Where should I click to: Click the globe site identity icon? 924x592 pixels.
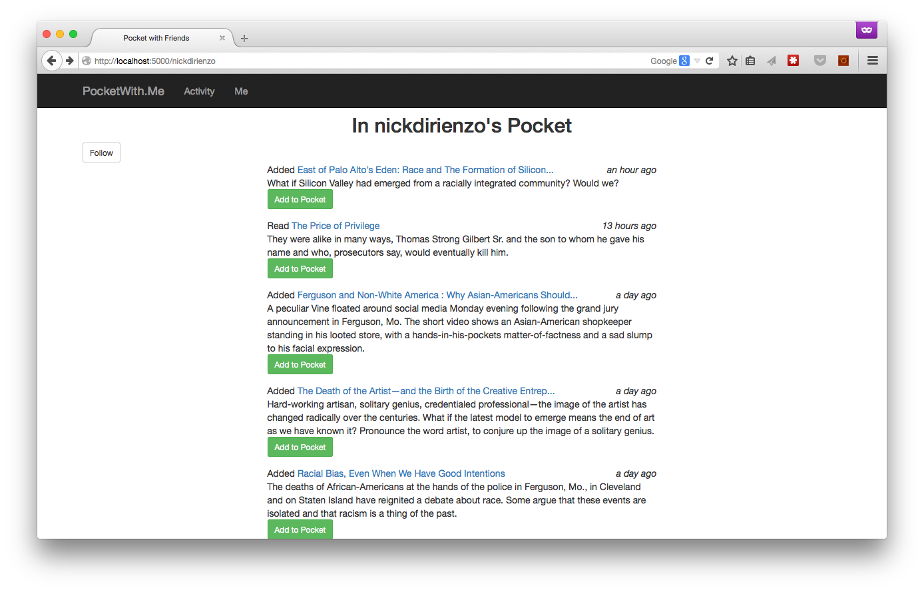[87, 61]
